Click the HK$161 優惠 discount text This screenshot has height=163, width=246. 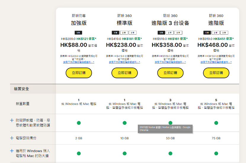click(x=178, y=39)
